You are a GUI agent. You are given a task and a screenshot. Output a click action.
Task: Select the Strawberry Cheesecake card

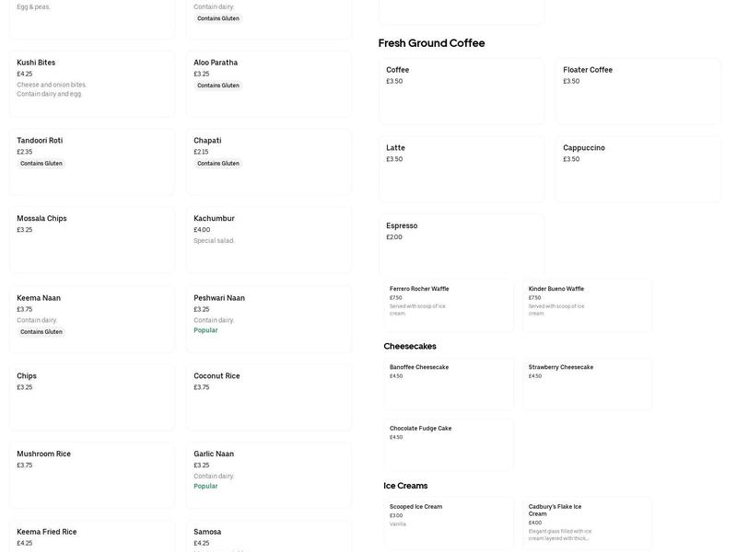point(587,383)
